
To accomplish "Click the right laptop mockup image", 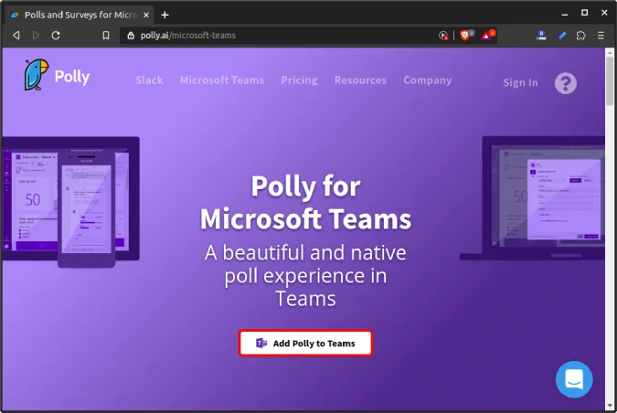I will pyautogui.click(x=532, y=198).
